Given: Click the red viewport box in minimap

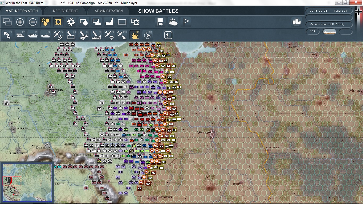Looking at the screenshot, I should coord(12,181).
